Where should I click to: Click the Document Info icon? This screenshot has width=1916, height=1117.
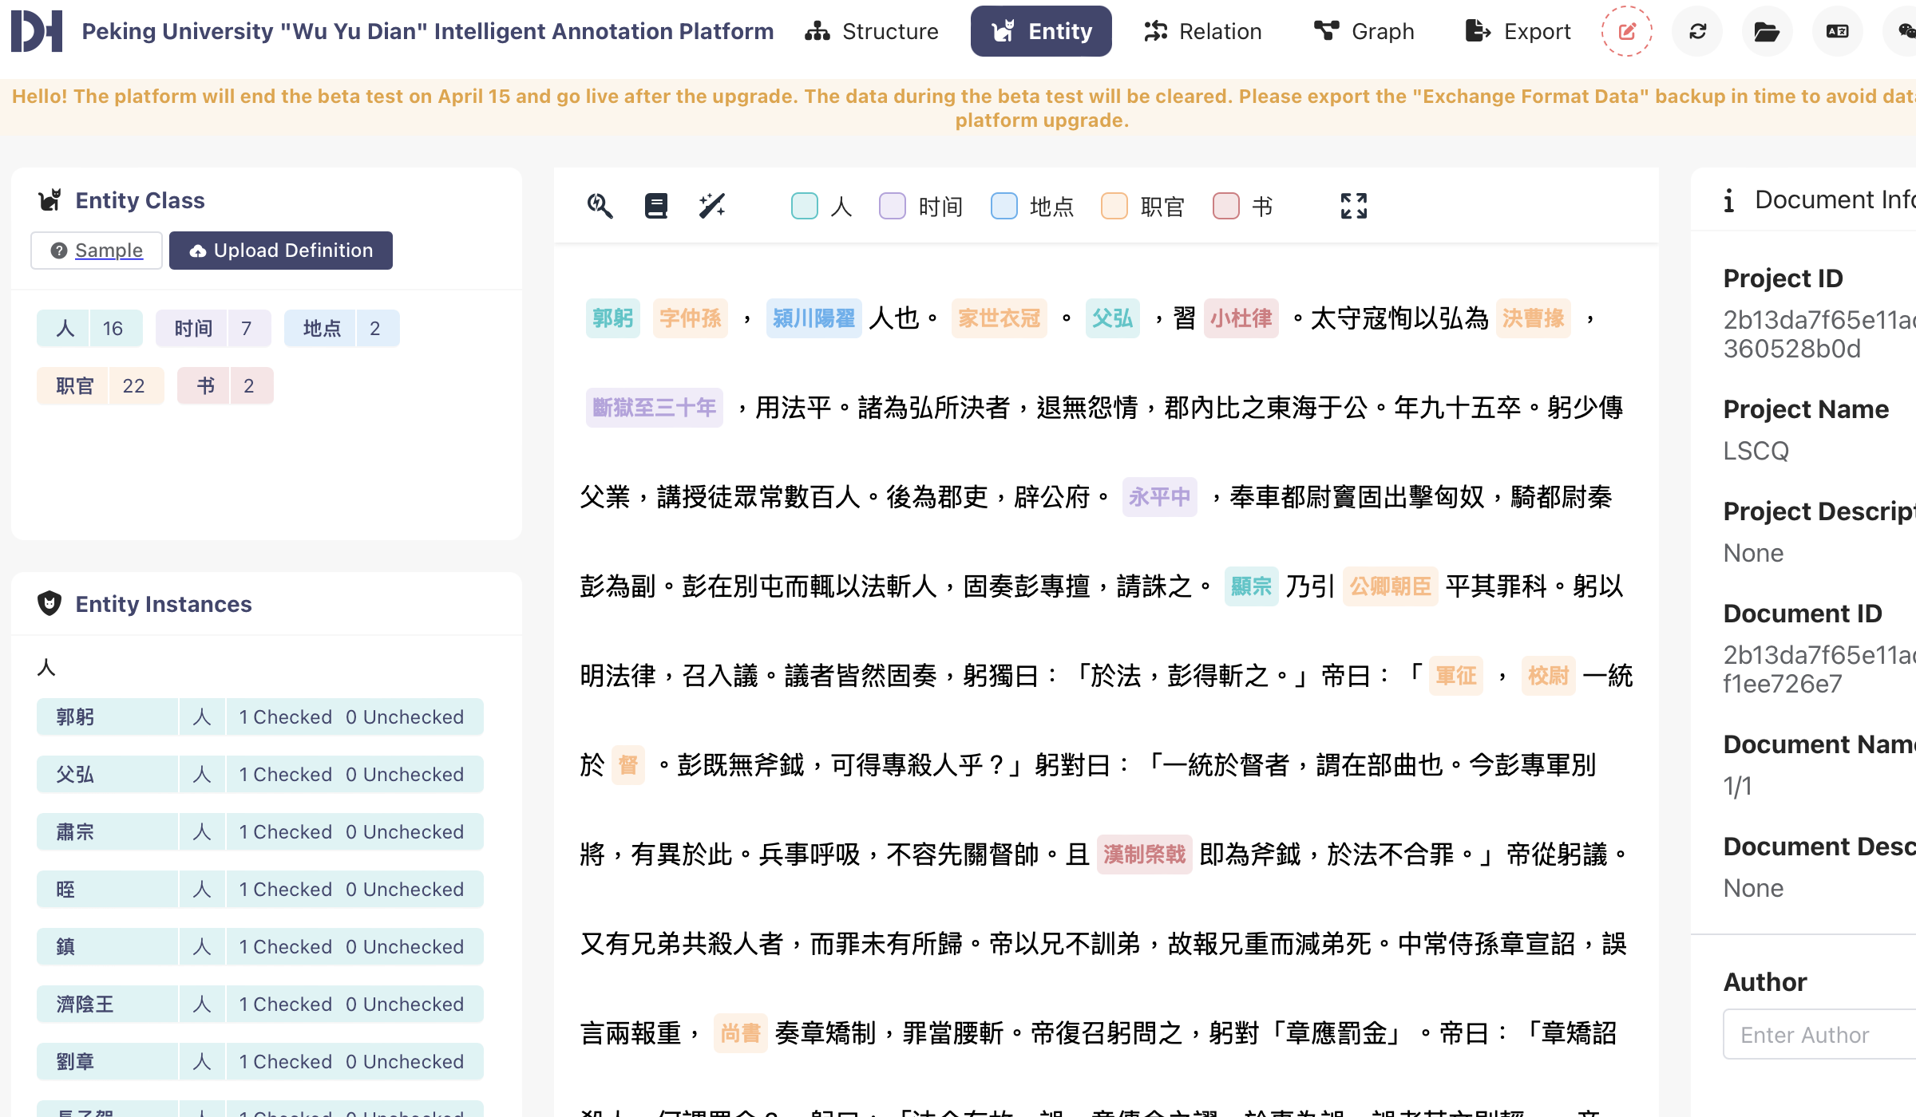[x=1728, y=200]
